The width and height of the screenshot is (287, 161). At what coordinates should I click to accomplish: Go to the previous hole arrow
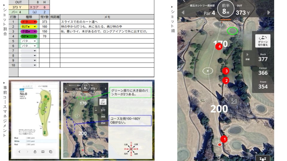tap(183, 13)
